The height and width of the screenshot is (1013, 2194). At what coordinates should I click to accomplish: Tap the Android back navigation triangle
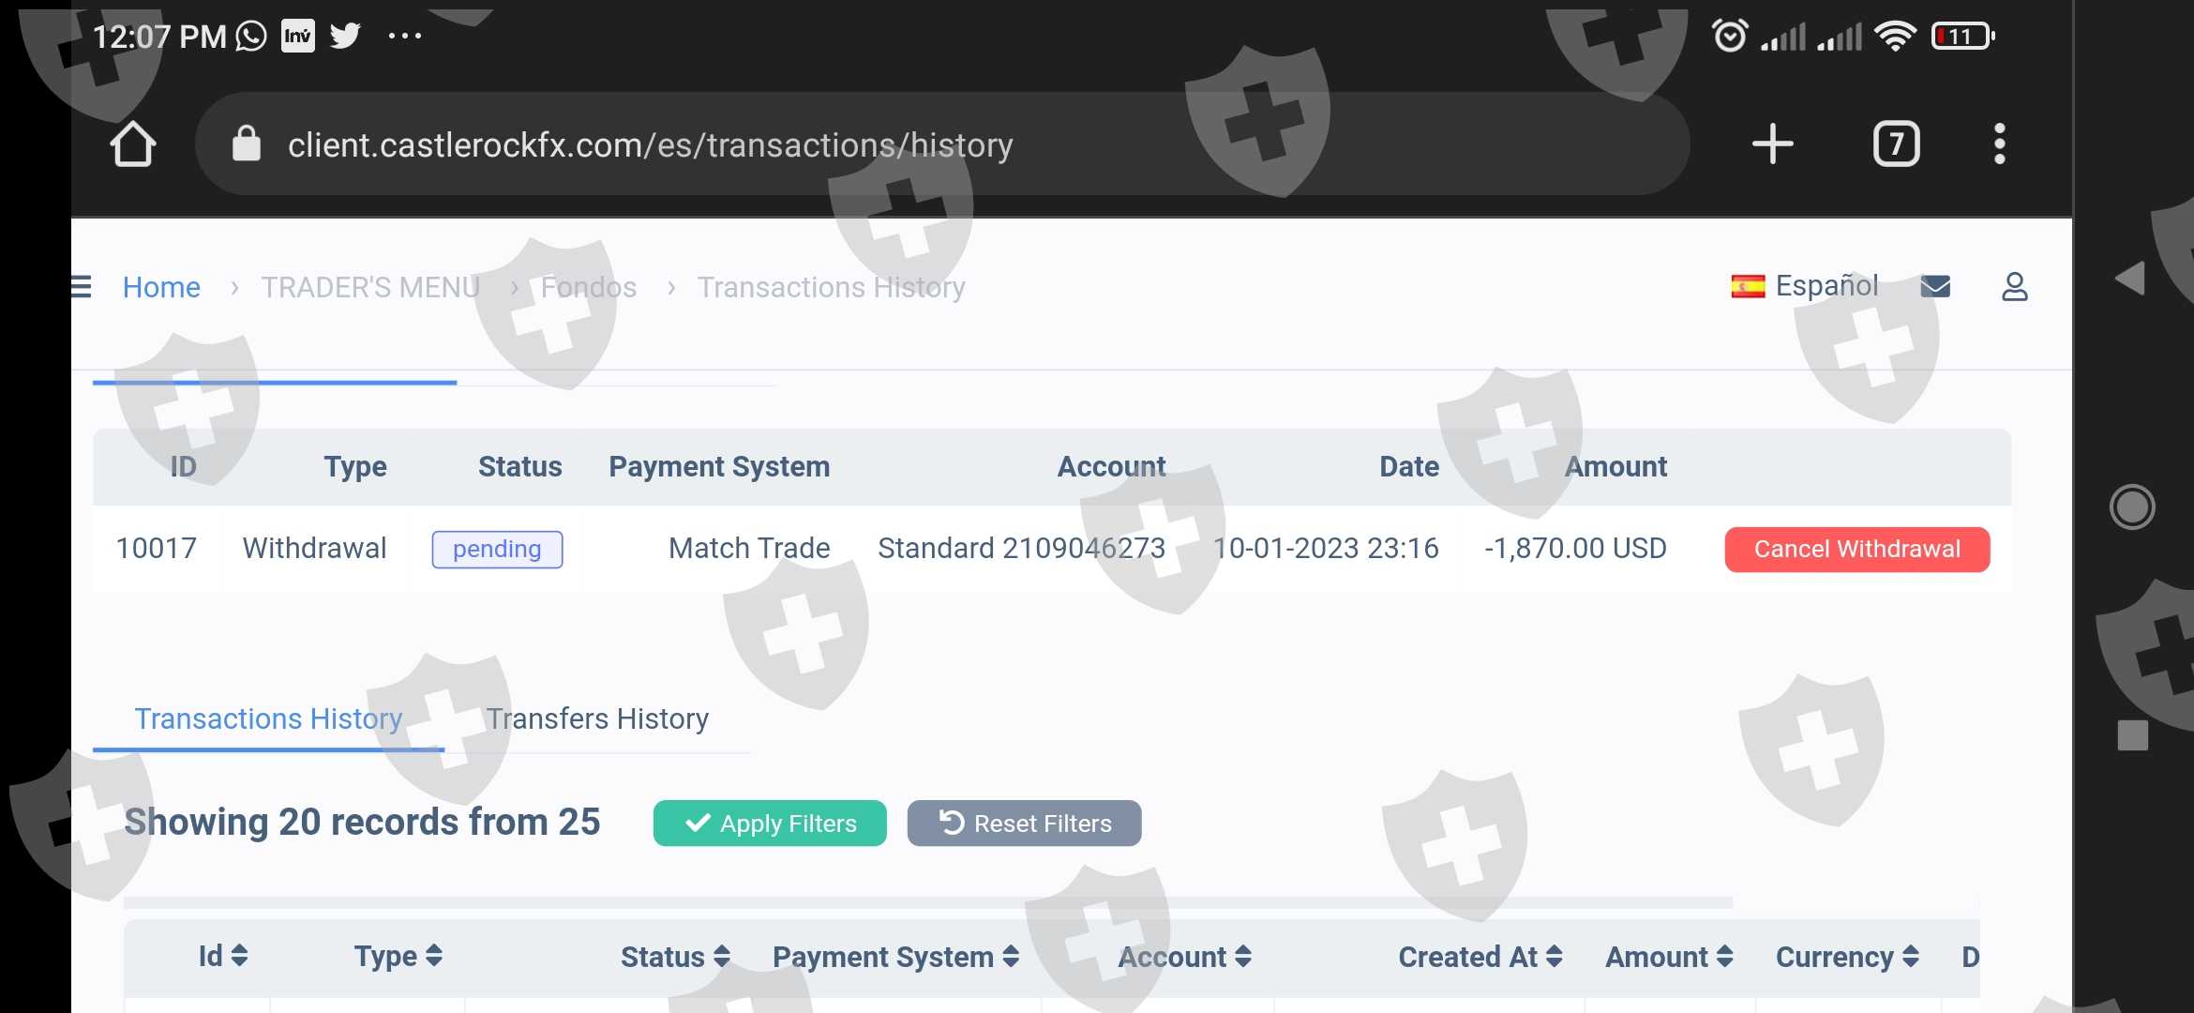[x=2130, y=279]
